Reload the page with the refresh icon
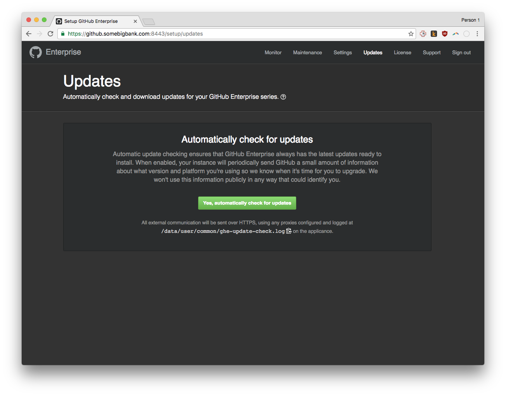Image resolution: width=506 pixels, height=396 pixels. [x=50, y=34]
